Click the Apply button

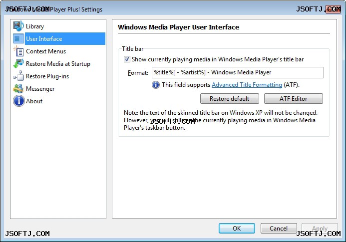click(320, 229)
